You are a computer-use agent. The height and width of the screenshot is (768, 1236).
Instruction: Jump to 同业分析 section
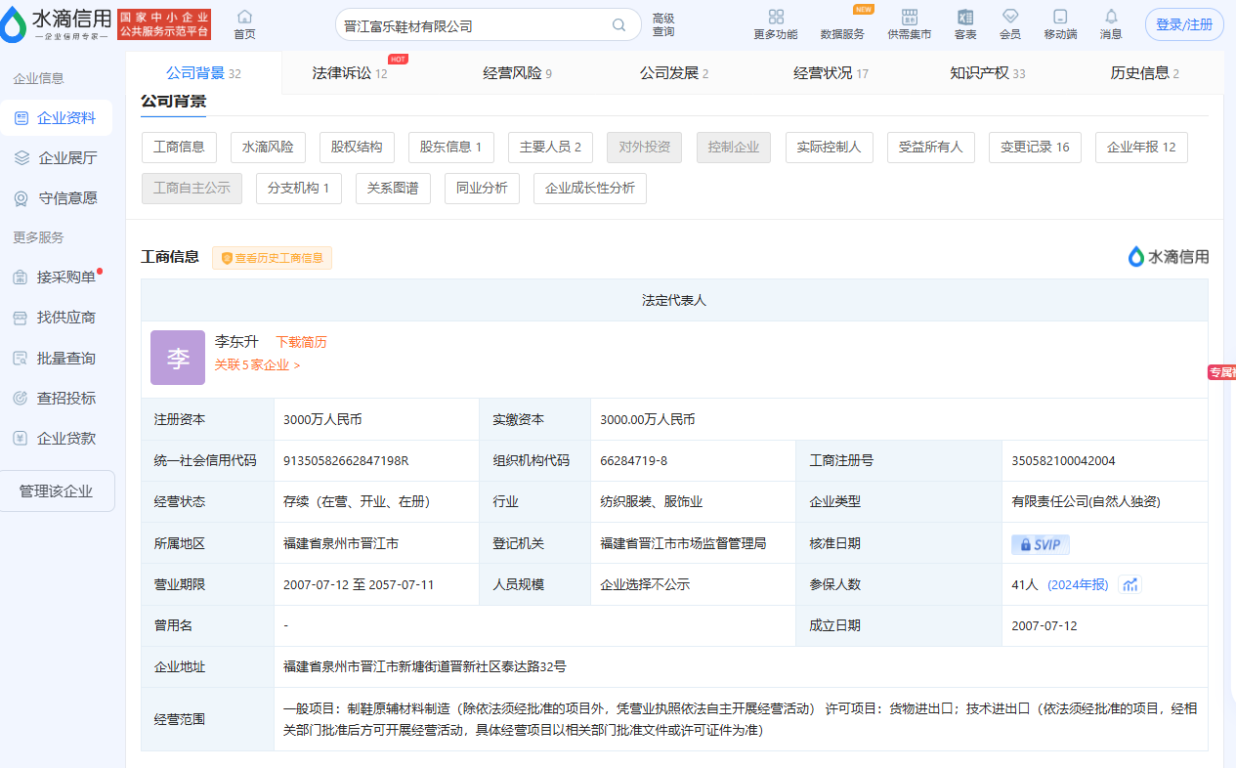tap(482, 189)
